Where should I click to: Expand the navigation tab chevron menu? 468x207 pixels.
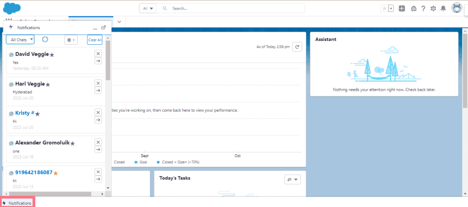[119, 21]
